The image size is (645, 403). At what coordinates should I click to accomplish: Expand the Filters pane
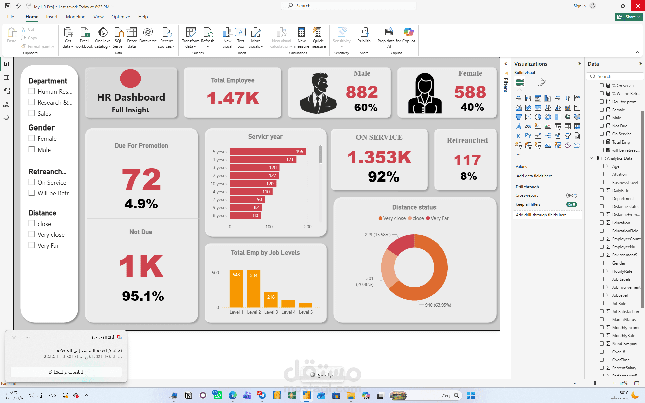[506, 64]
